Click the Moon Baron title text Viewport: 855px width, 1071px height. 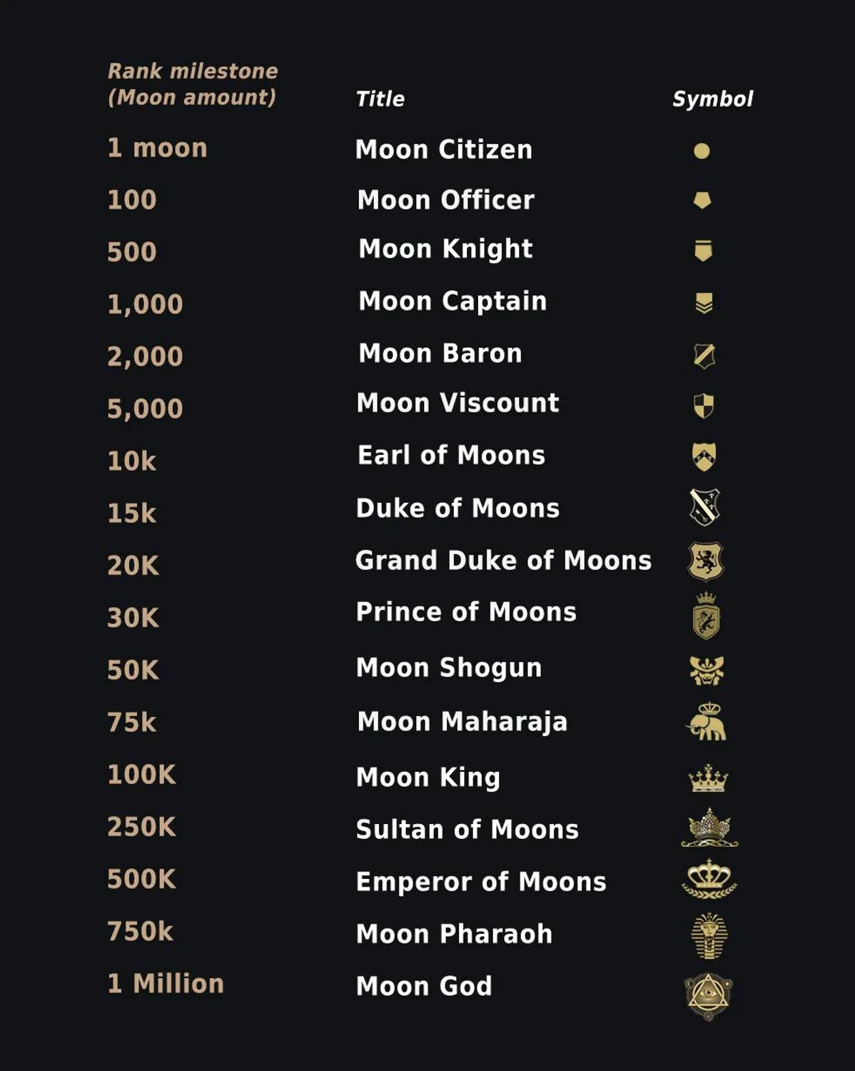(440, 353)
